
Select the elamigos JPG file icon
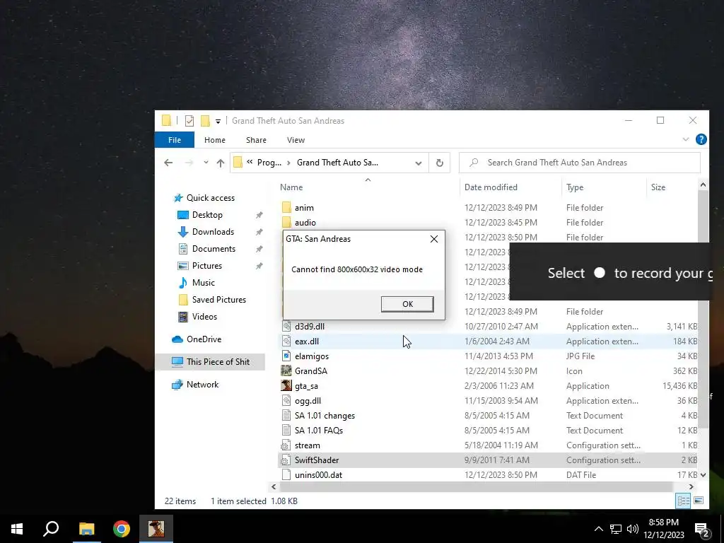(x=286, y=356)
